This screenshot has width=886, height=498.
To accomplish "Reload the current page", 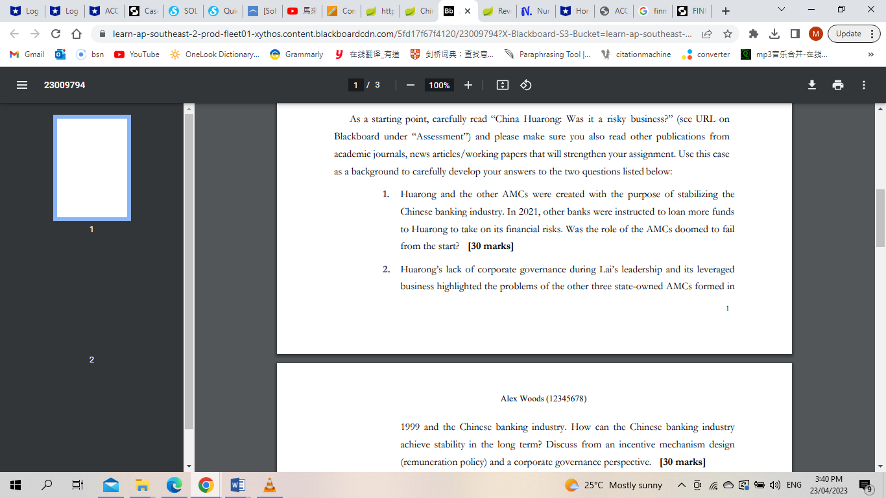I will click(56, 34).
